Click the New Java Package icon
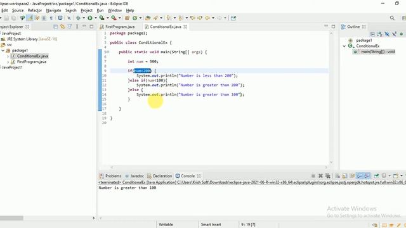 click(127, 18)
